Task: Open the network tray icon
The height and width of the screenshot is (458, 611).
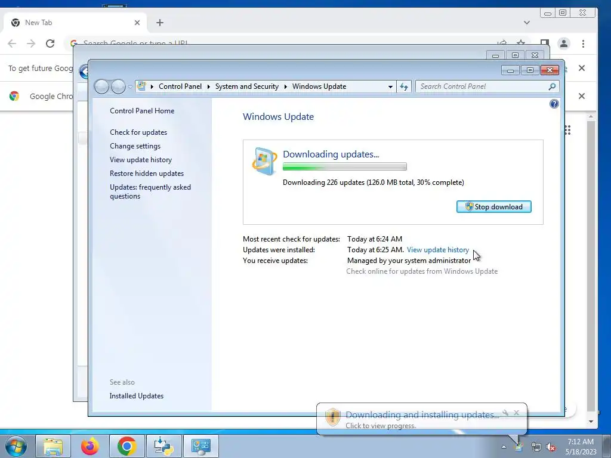Action: pos(536,447)
